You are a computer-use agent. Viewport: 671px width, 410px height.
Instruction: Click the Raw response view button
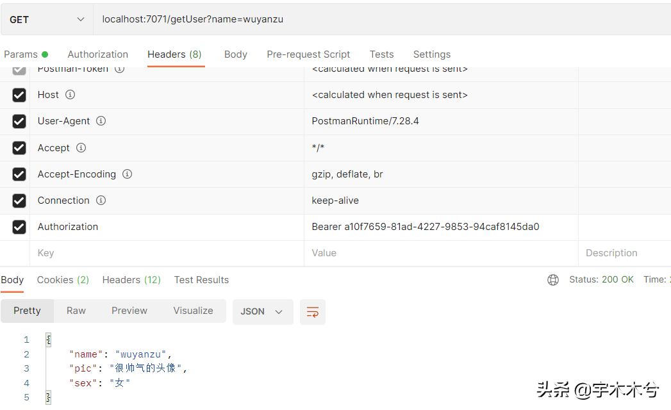[76, 311]
